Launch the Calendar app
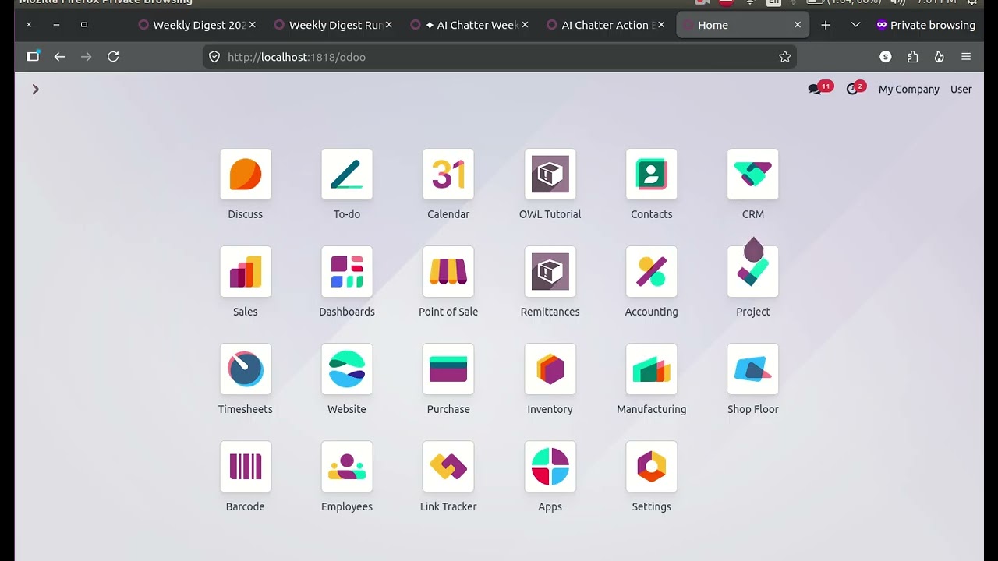This screenshot has height=561, width=998. click(x=448, y=175)
